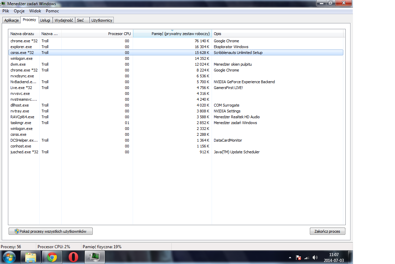The height and width of the screenshot is (264, 395).
Task: Select the jusched.exe *32 process
Action: pyautogui.click(x=176, y=152)
